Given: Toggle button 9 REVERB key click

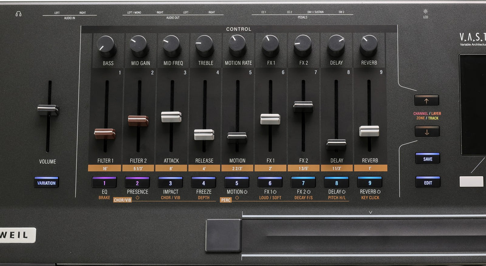Looking at the screenshot, I should coord(369,182).
